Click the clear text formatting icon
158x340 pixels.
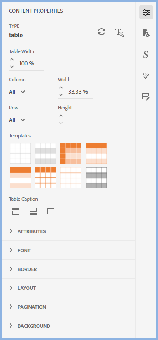point(119,33)
